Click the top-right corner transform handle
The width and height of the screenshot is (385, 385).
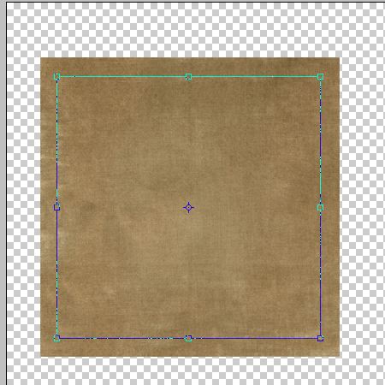click(x=320, y=76)
